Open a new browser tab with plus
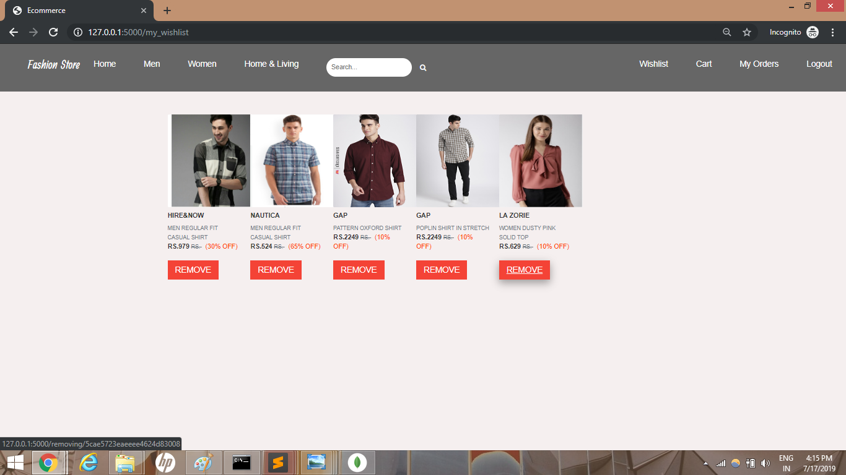 click(167, 11)
